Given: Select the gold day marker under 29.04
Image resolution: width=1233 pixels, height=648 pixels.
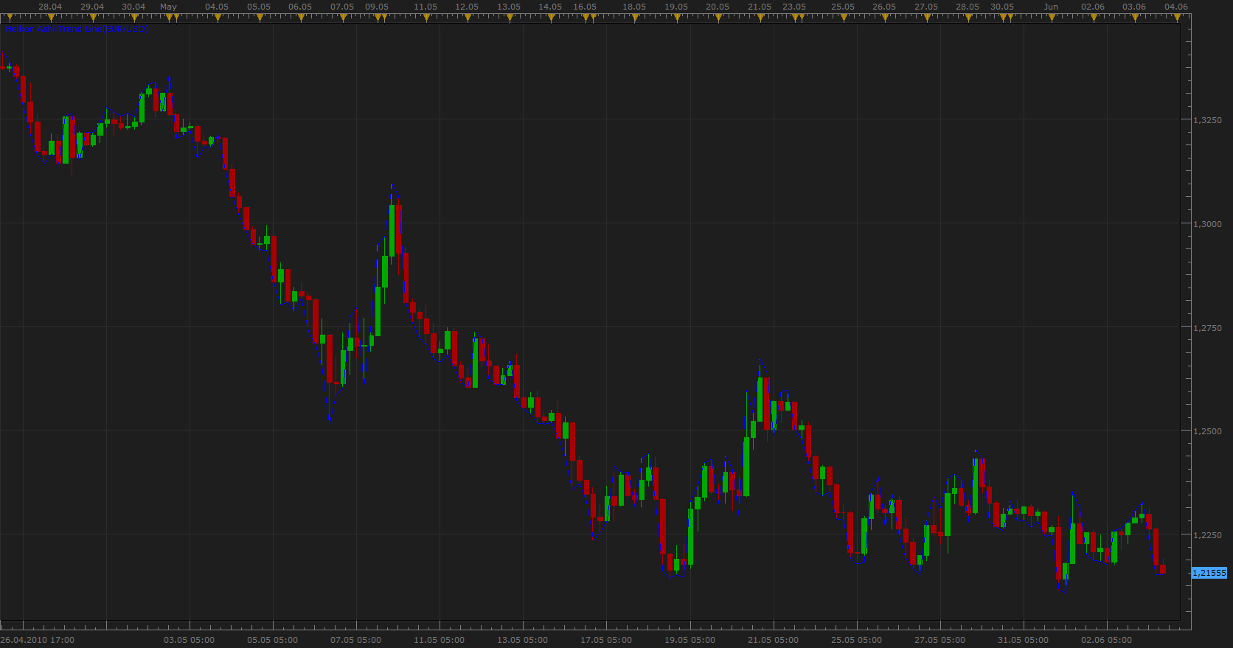Looking at the screenshot, I should 93,18.
